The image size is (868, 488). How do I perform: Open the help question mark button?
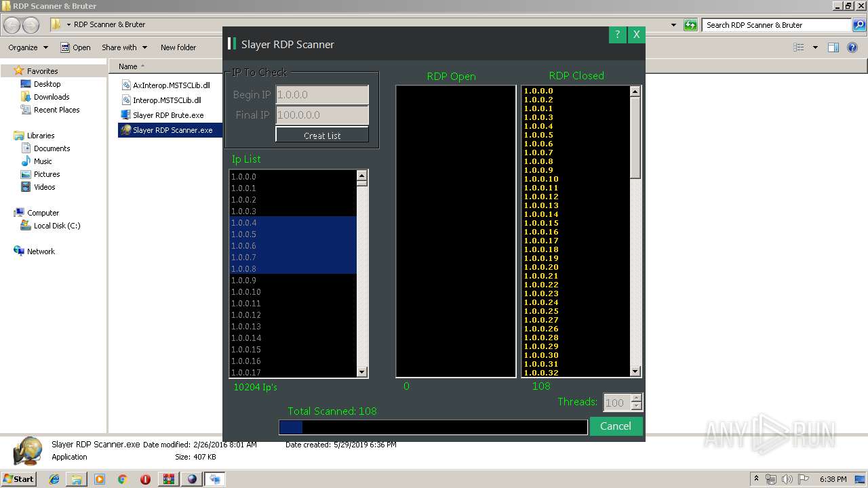point(617,35)
